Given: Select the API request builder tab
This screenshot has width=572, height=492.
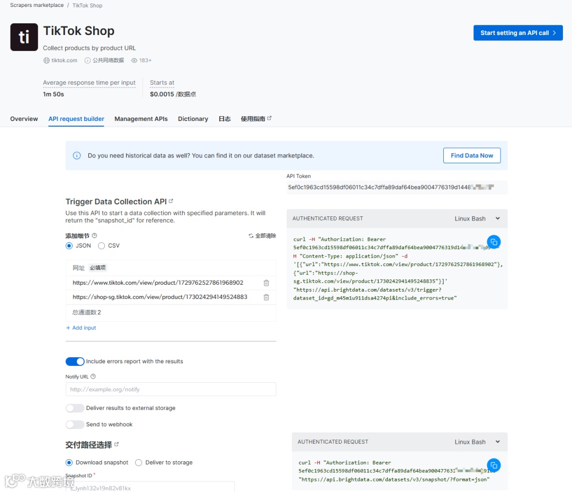Looking at the screenshot, I should click(76, 119).
